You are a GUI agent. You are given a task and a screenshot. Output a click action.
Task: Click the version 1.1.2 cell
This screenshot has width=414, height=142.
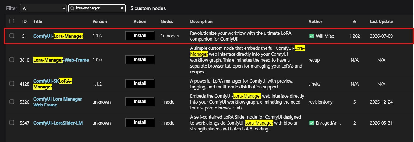[x=97, y=84]
